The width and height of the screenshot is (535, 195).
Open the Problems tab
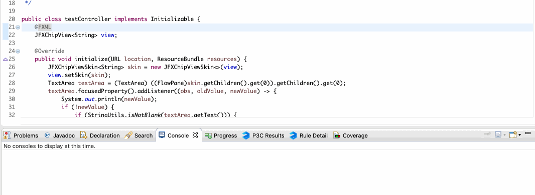(x=21, y=135)
